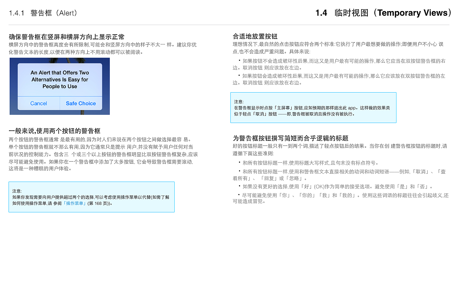
Task: Click the paragraph starting 好的按钮标题一般只有一到两个词
Action: coord(340,149)
